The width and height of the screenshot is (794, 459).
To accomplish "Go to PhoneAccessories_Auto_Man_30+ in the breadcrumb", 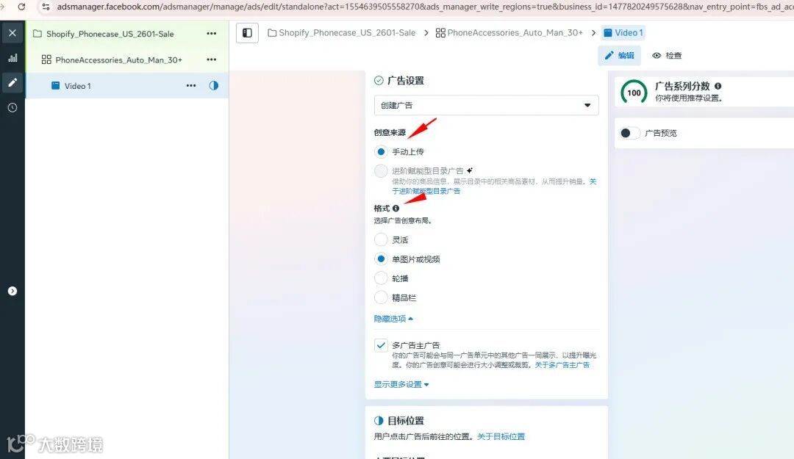I will point(515,33).
